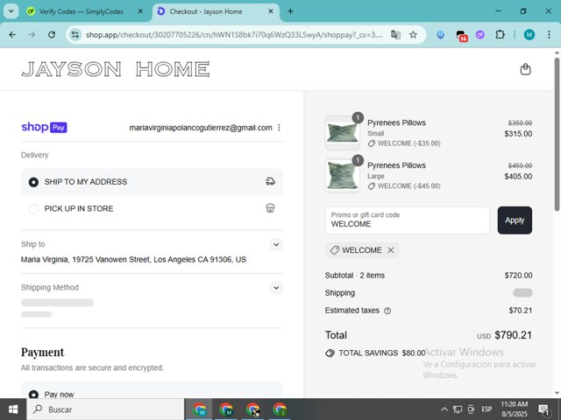The width and height of the screenshot is (561, 420).
Task: Click the small Pyrenees Pillows thumbnail
Action: tap(343, 133)
